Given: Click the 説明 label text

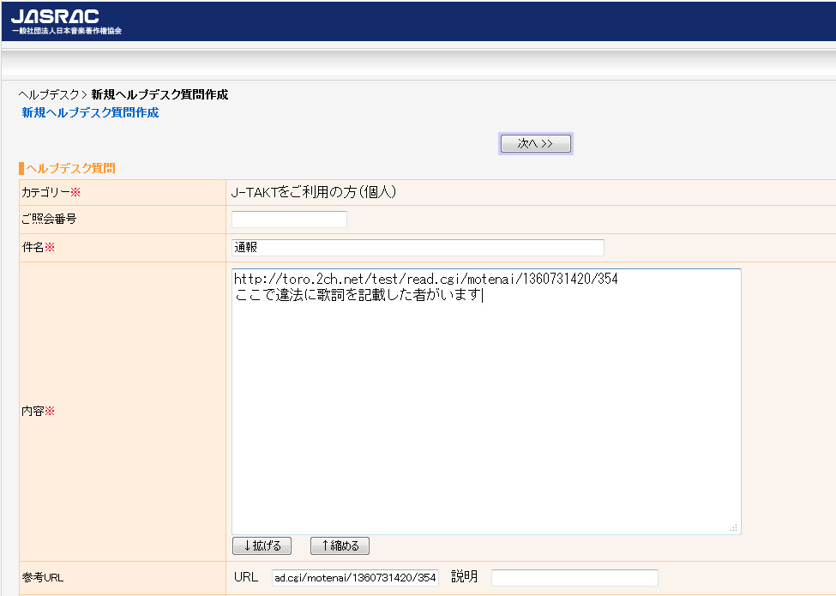Looking at the screenshot, I should point(465,577).
